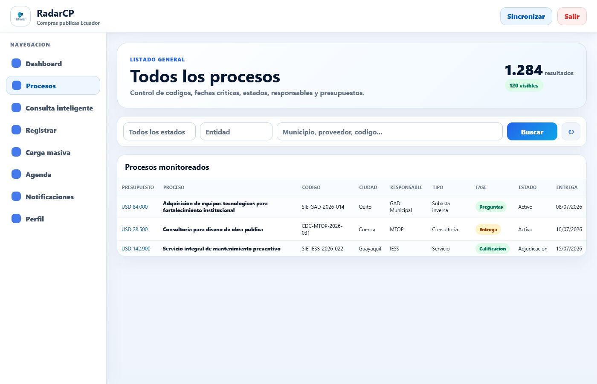Click the blue icon beside Perfil
The height and width of the screenshot is (384, 597).
click(x=16, y=218)
